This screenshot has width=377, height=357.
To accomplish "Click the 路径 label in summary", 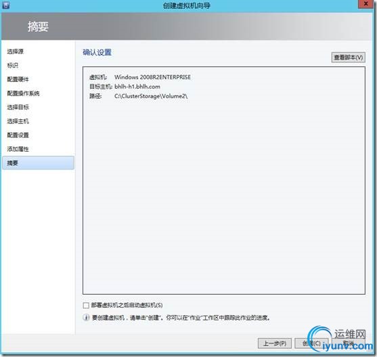I will click(x=95, y=96).
